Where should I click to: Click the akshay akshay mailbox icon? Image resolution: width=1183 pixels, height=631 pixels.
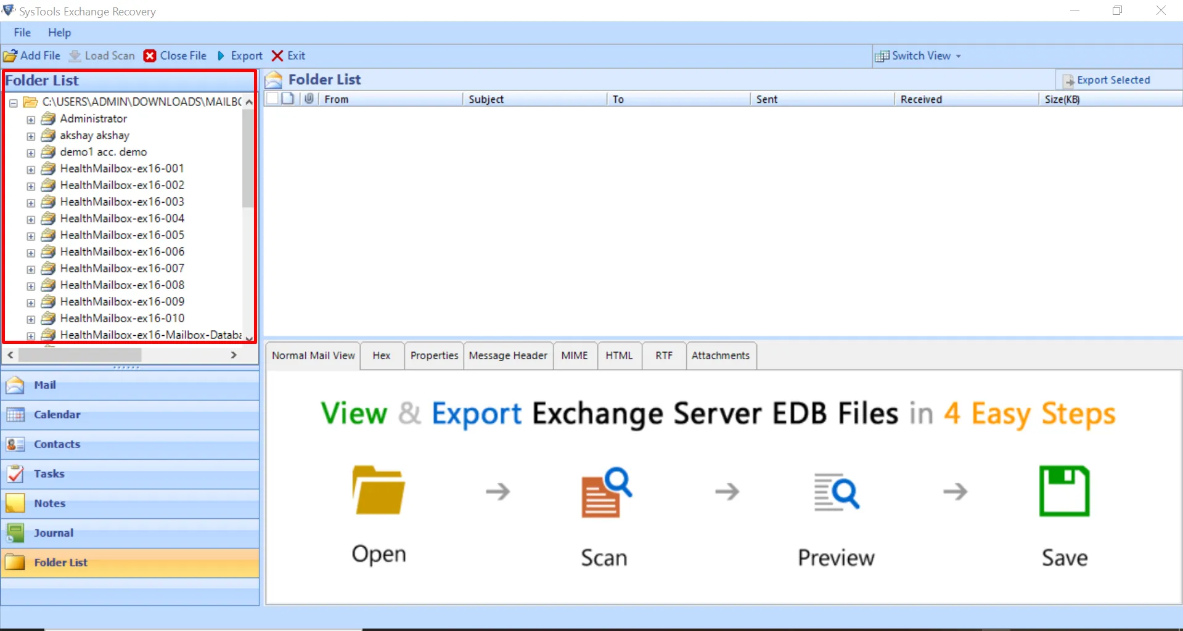[x=48, y=136]
